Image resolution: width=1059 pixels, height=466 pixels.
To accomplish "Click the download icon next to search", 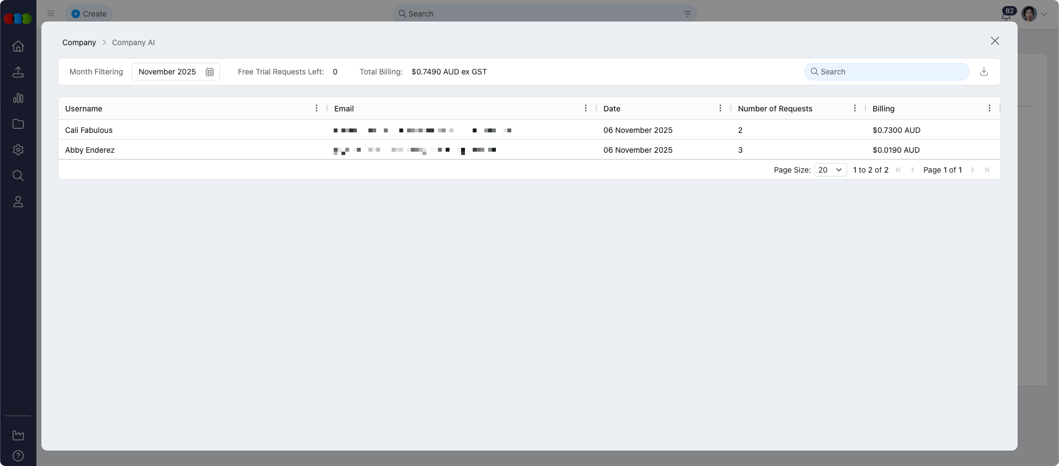I will [983, 72].
